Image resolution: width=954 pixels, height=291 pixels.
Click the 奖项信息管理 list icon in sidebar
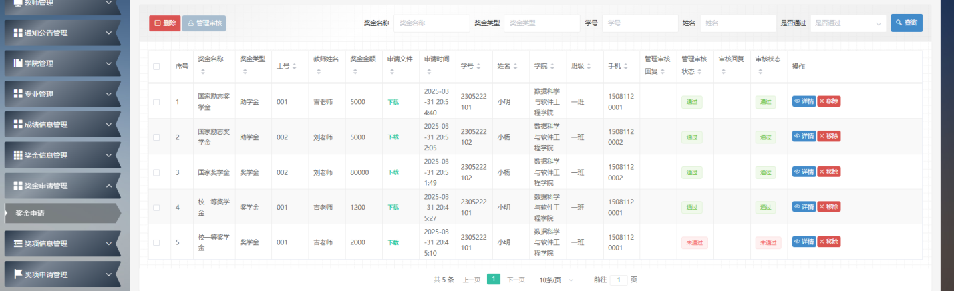pyautogui.click(x=18, y=244)
